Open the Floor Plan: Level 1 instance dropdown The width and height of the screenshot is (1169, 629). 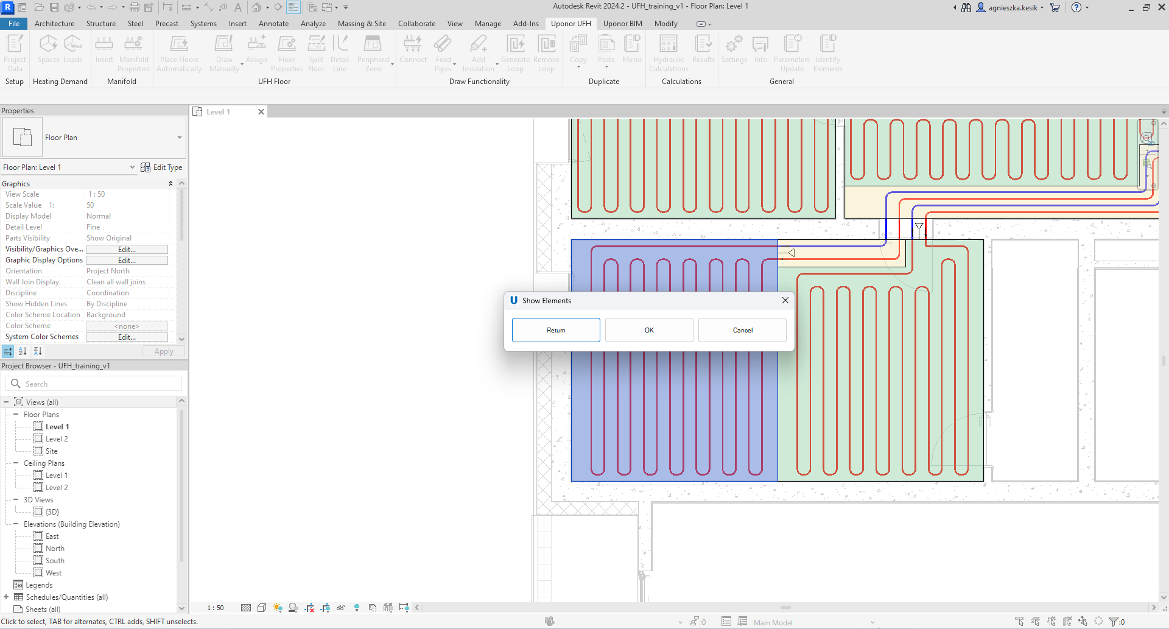pyautogui.click(x=132, y=167)
